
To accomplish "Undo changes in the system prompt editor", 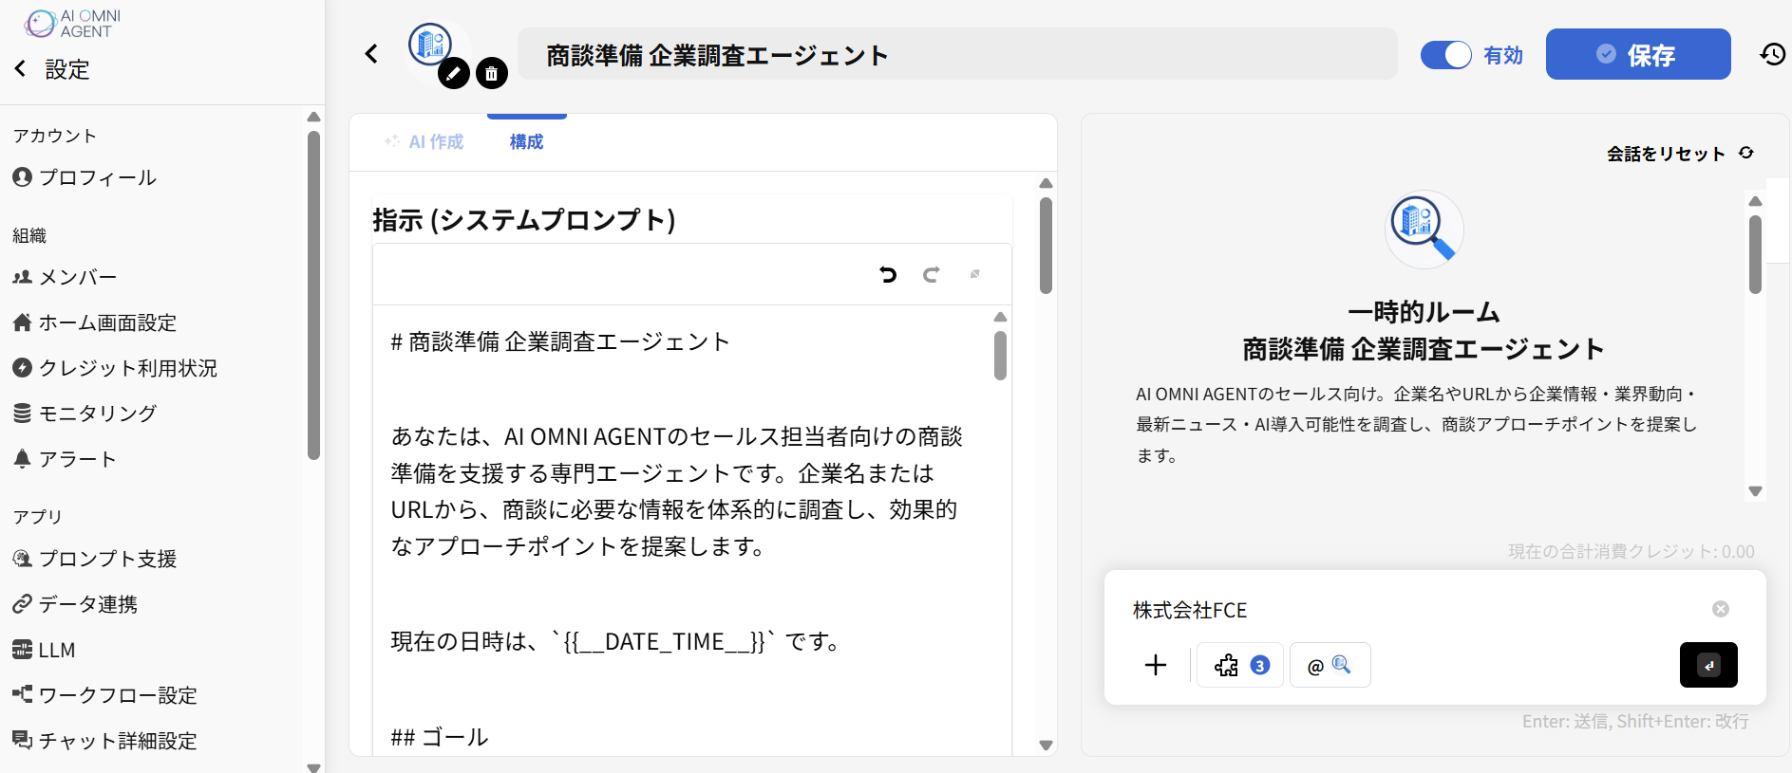I will 887,274.
